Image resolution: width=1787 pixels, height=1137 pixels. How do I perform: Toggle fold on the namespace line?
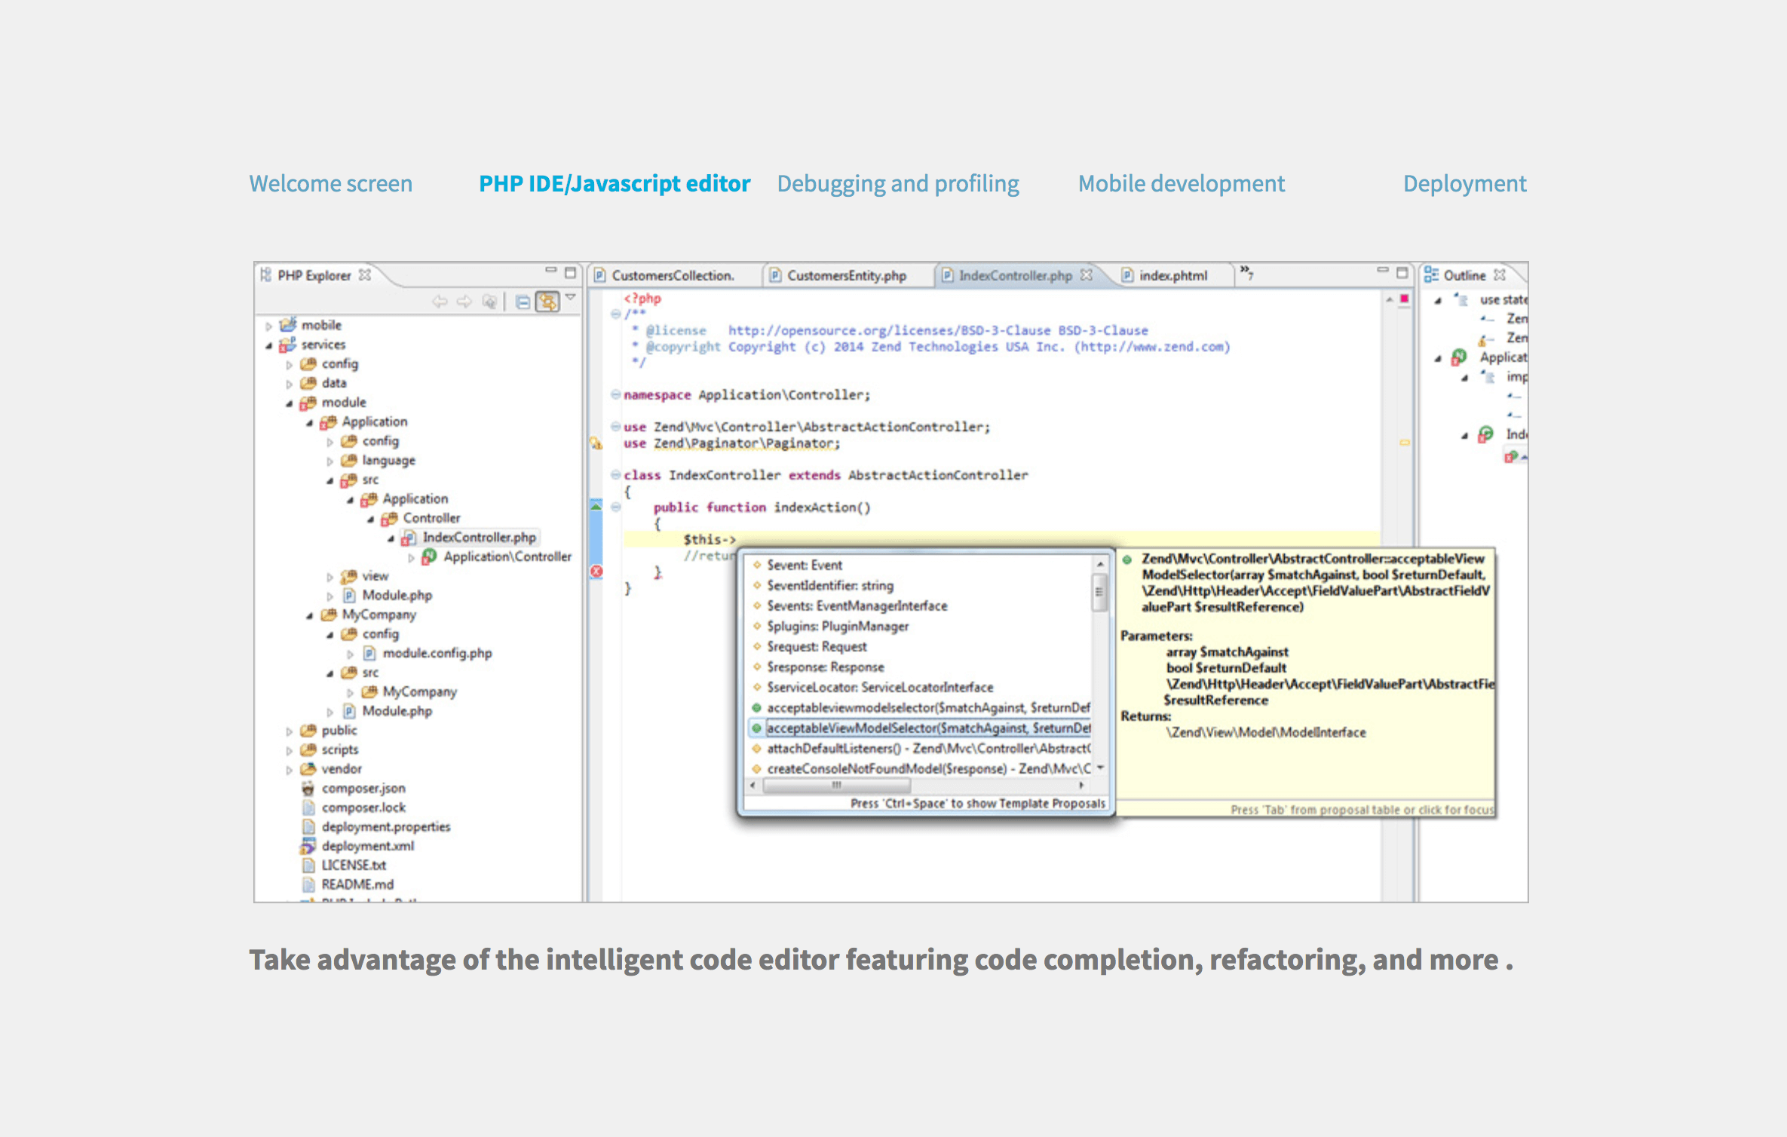click(616, 394)
